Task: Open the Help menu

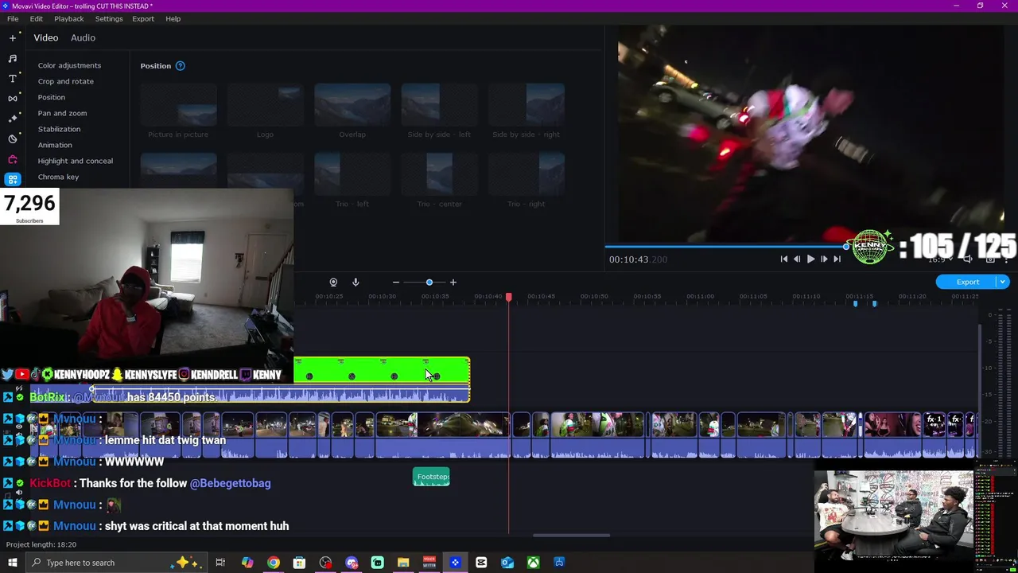Action: click(173, 18)
